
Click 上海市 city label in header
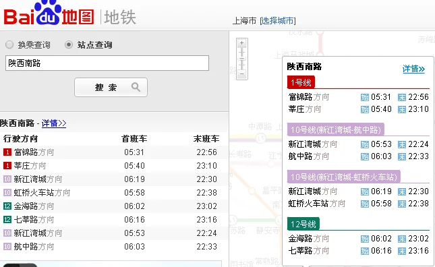[244, 21]
